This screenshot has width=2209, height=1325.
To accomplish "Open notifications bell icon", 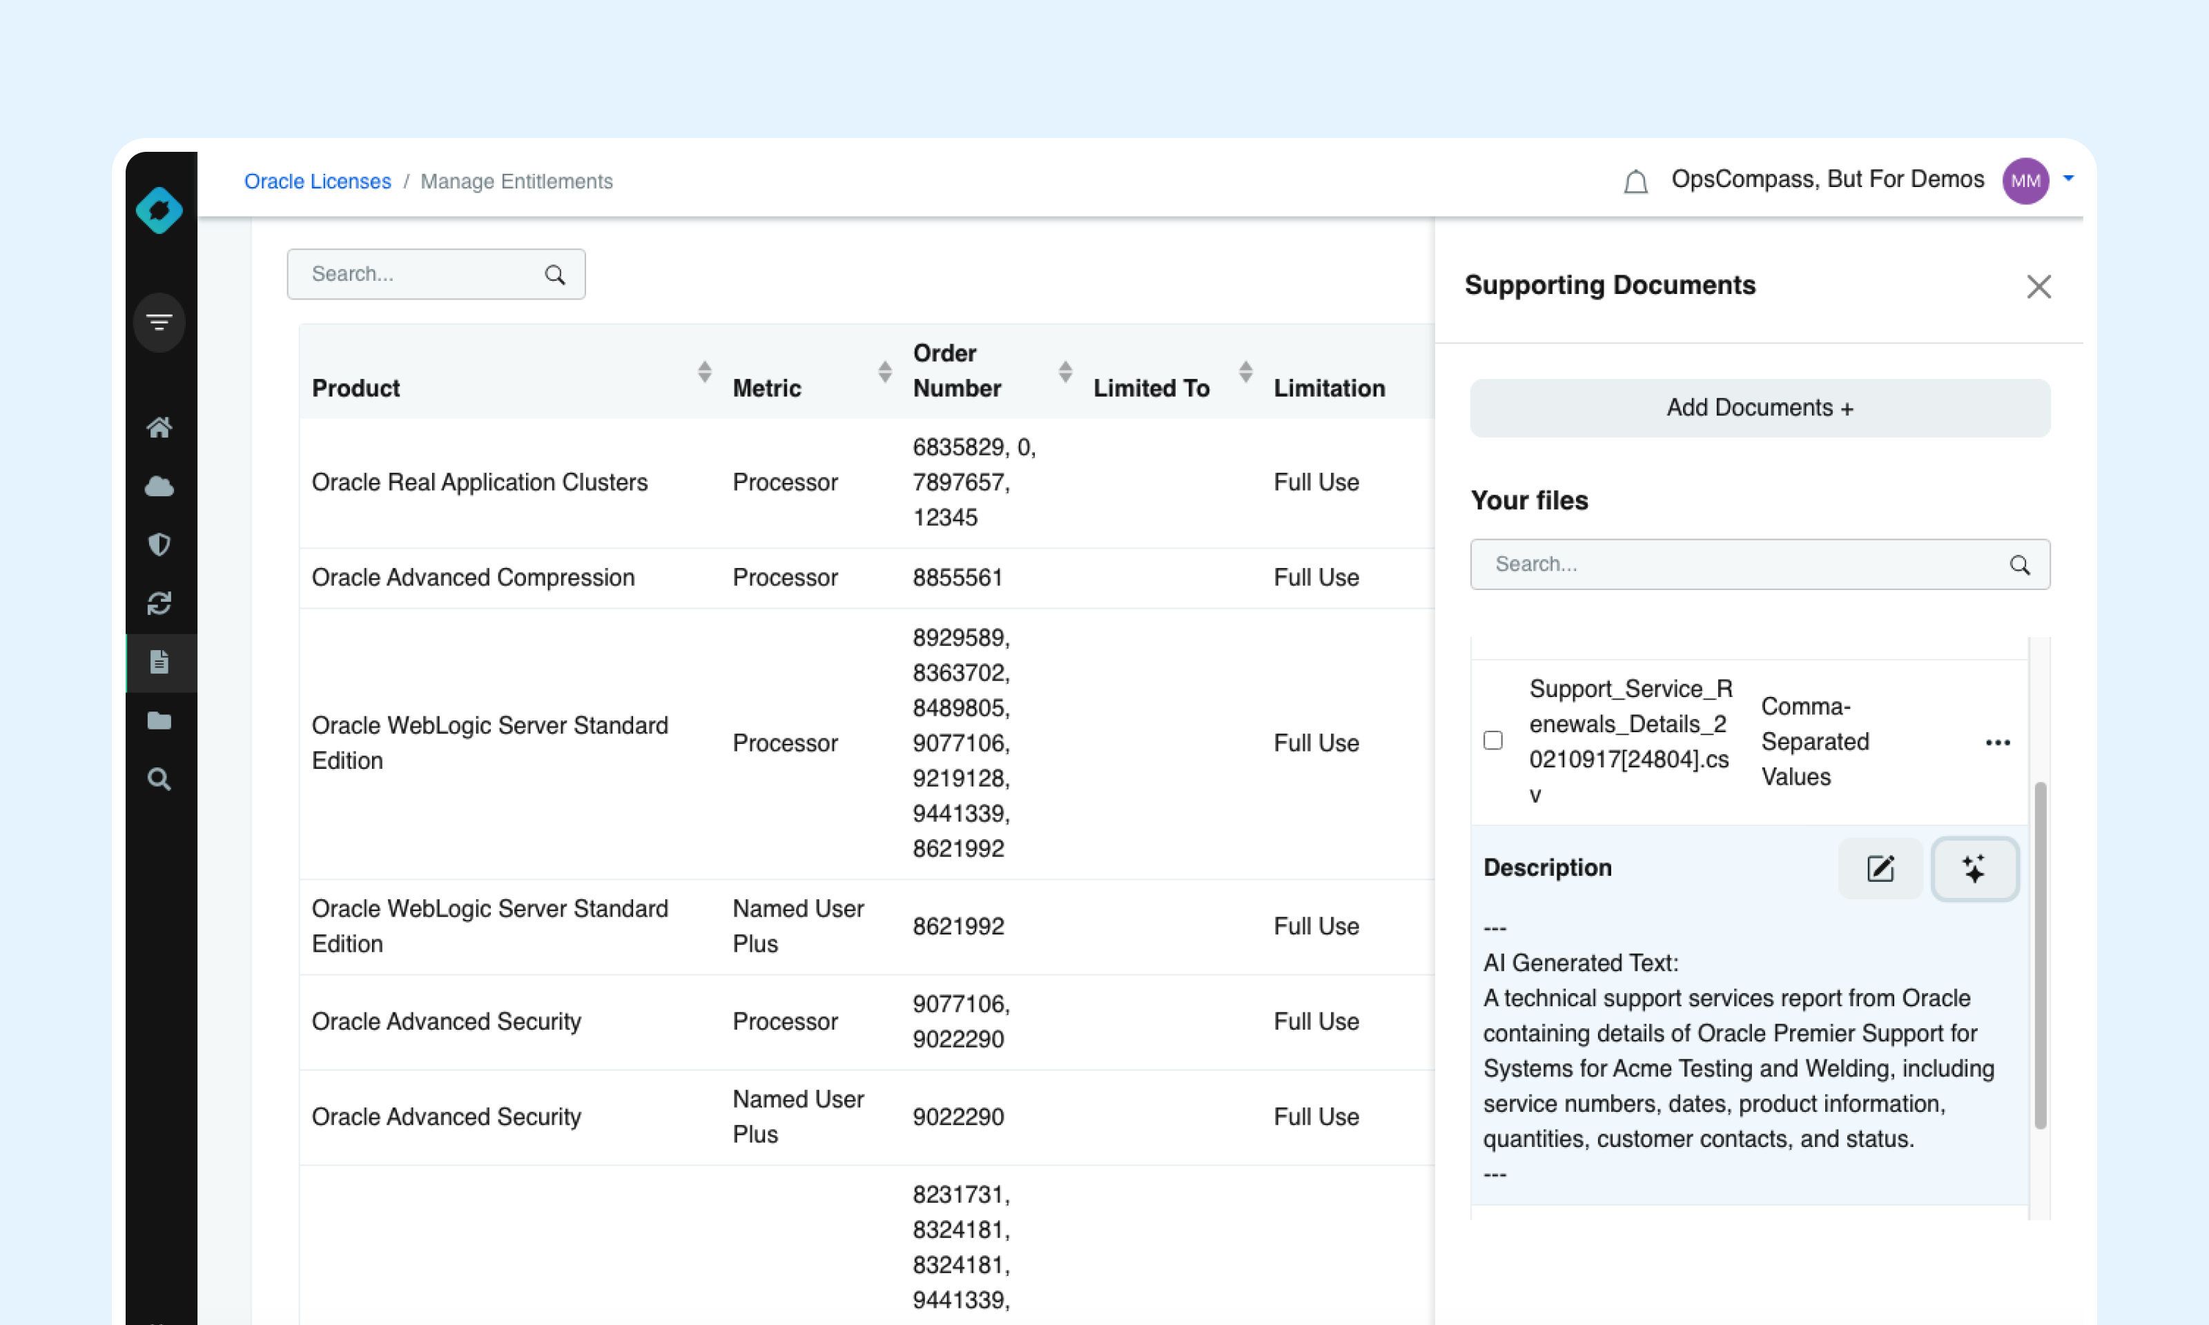I will (x=1636, y=181).
